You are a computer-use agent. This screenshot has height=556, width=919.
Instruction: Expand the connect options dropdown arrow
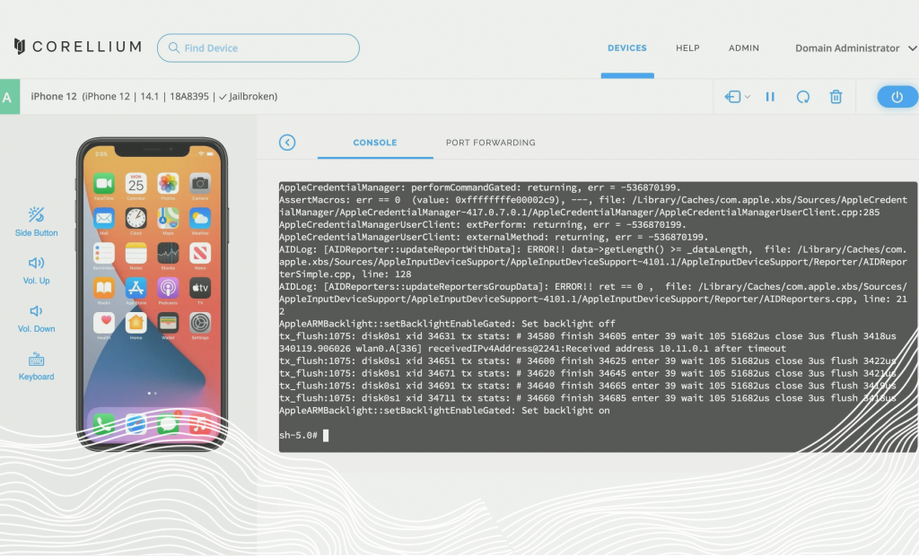coord(748,97)
